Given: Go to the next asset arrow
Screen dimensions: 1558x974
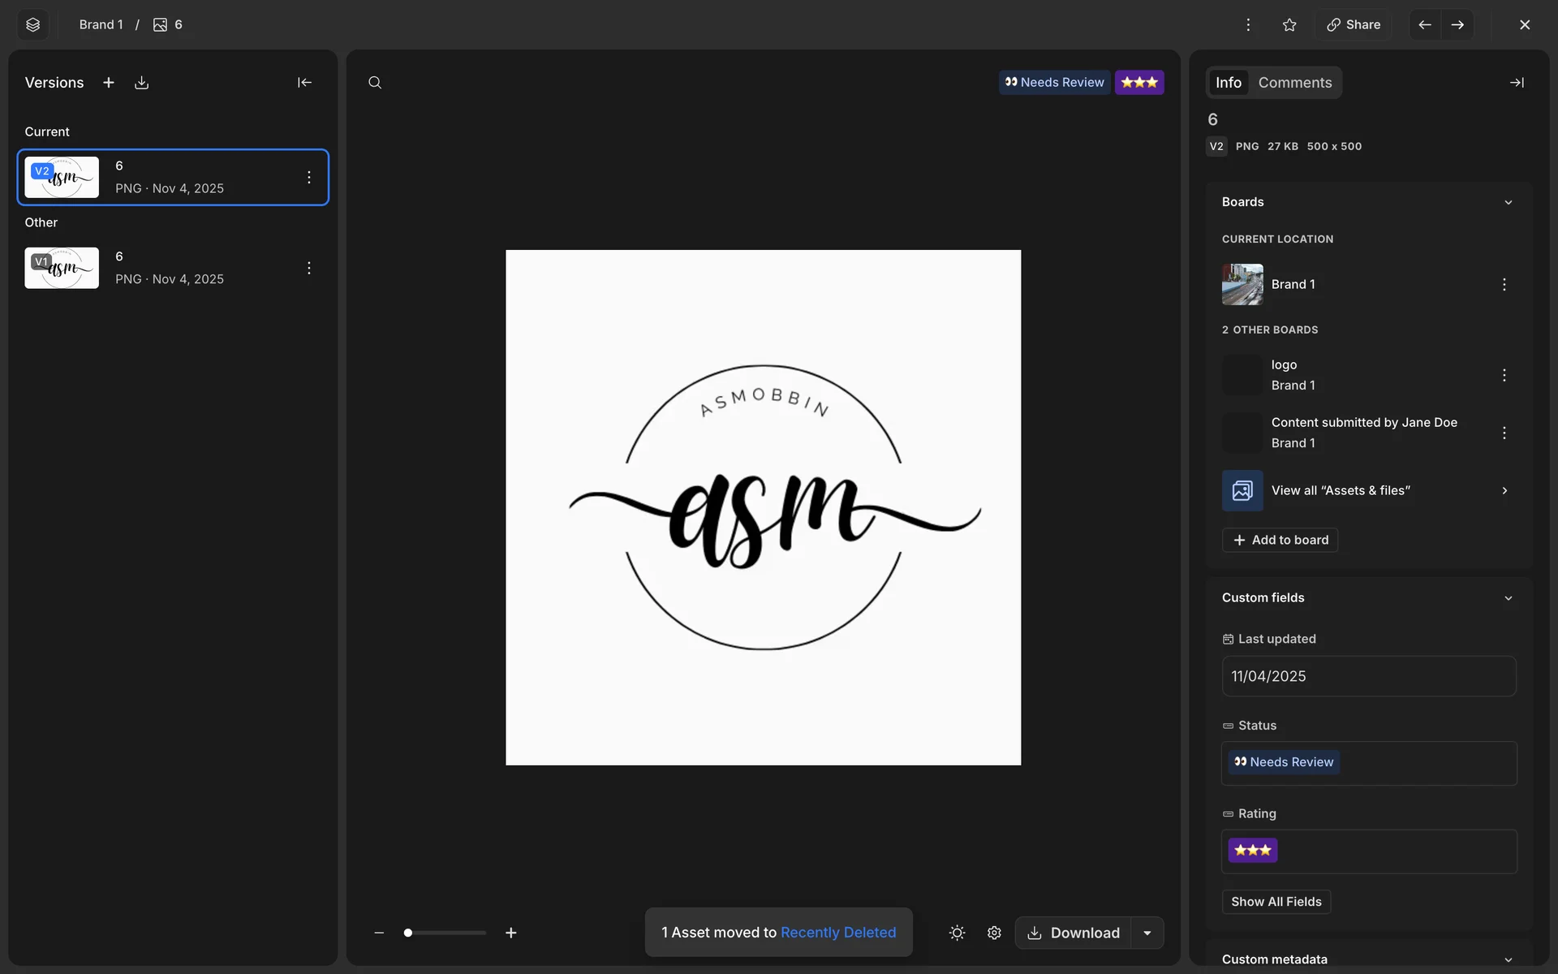Looking at the screenshot, I should (x=1457, y=24).
